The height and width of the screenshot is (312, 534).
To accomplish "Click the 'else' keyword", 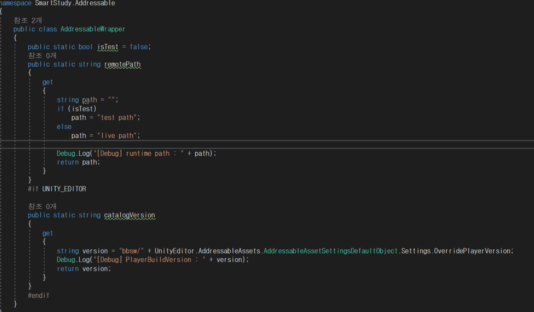I will [64, 127].
